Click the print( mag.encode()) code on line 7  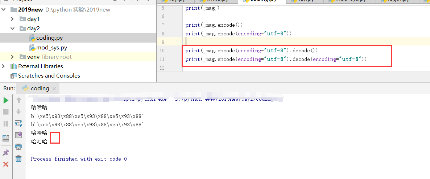tap(214, 25)
